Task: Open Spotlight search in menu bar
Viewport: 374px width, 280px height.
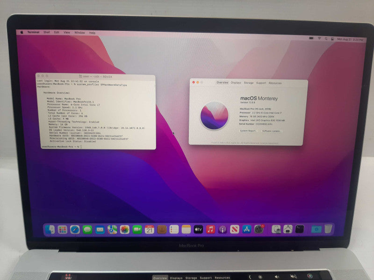Action: point(326,39)
